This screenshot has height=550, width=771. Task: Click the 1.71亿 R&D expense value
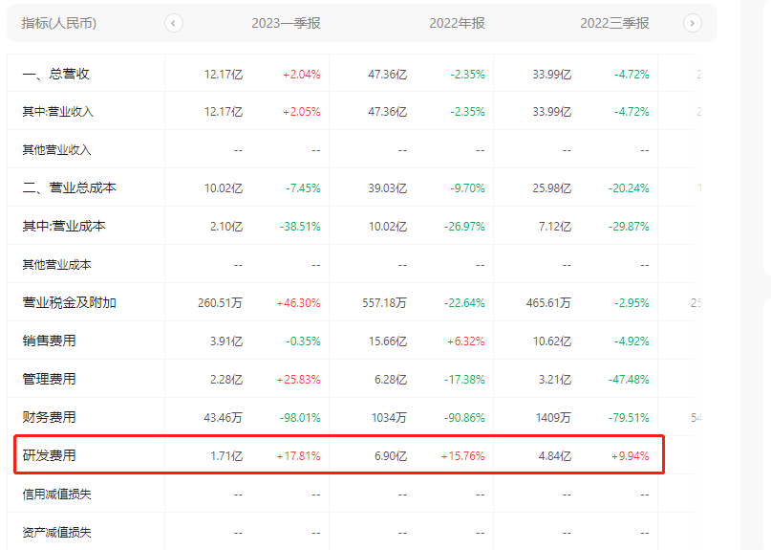pyautogui.click(x=226, y=456)
